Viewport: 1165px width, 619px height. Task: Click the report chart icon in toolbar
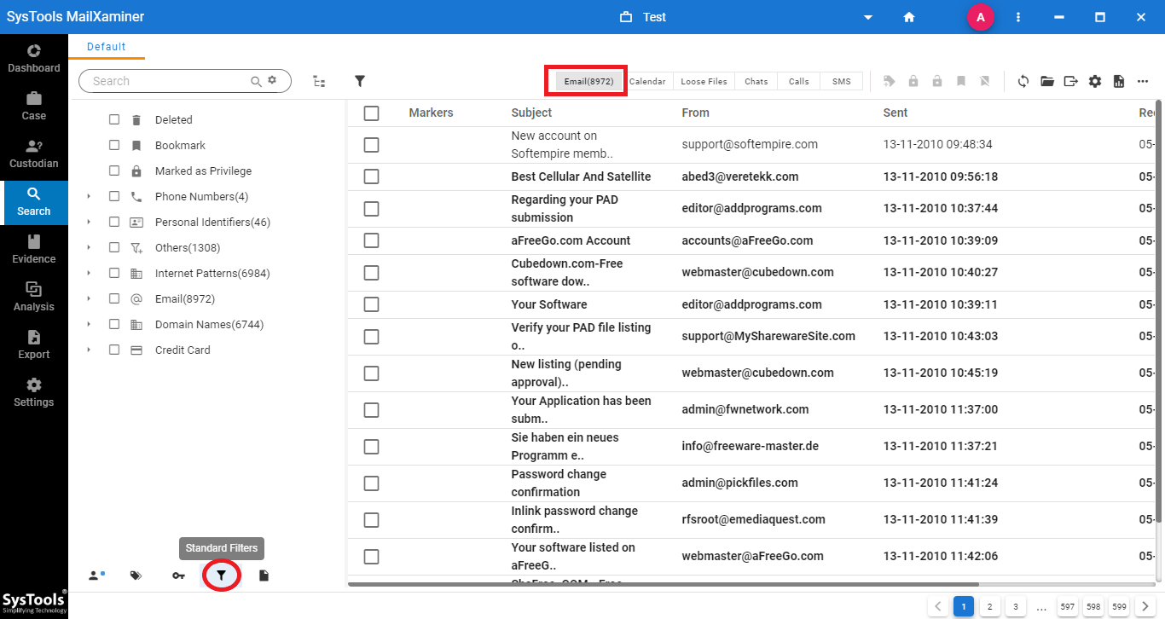pos(1119,81)
